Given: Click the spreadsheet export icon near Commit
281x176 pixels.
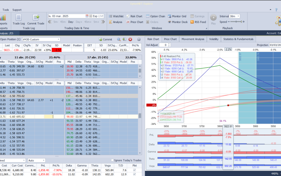Looking at the screenshot, I should click(x=124, y=39).
